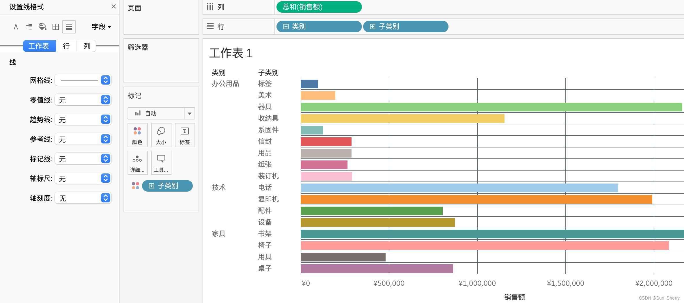Click the 配件 subcategory label
The image size is (684, 303).
point(265,211)
